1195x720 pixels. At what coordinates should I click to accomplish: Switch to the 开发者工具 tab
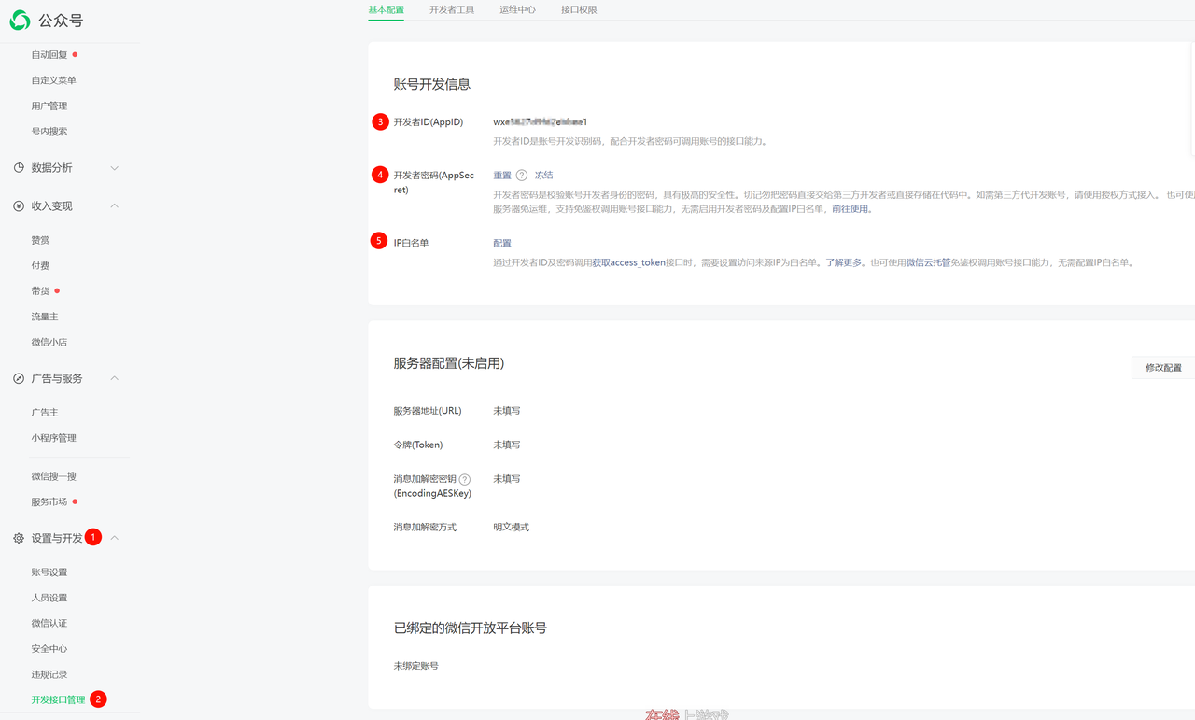[x=452, y=10]
